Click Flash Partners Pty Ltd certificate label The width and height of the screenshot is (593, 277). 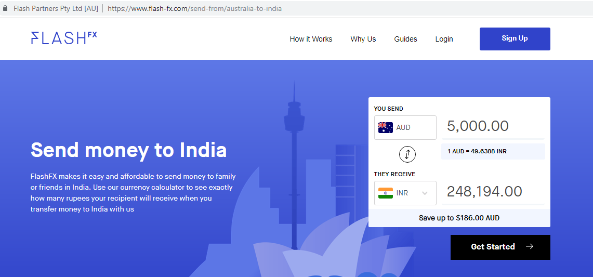coord(56,8)
